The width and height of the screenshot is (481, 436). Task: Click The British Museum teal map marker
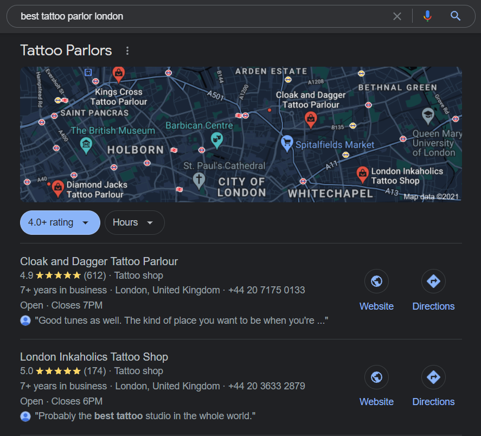point(86,145)
